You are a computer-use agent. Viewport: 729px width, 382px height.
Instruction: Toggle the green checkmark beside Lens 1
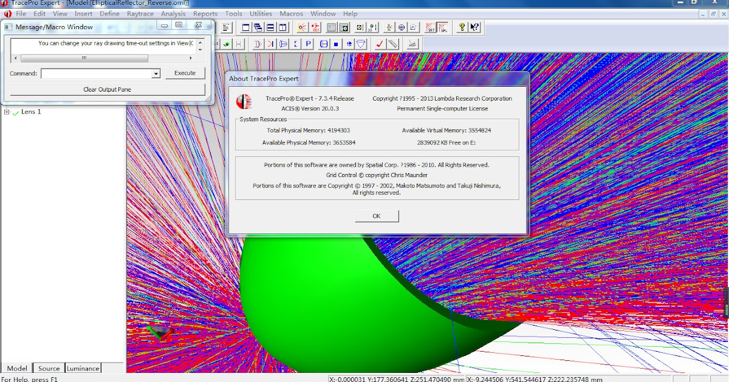[15, 112]
